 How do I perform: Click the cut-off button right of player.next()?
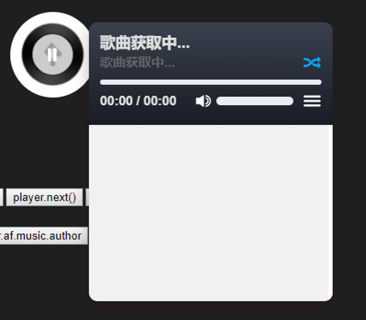tap(87, 197)
